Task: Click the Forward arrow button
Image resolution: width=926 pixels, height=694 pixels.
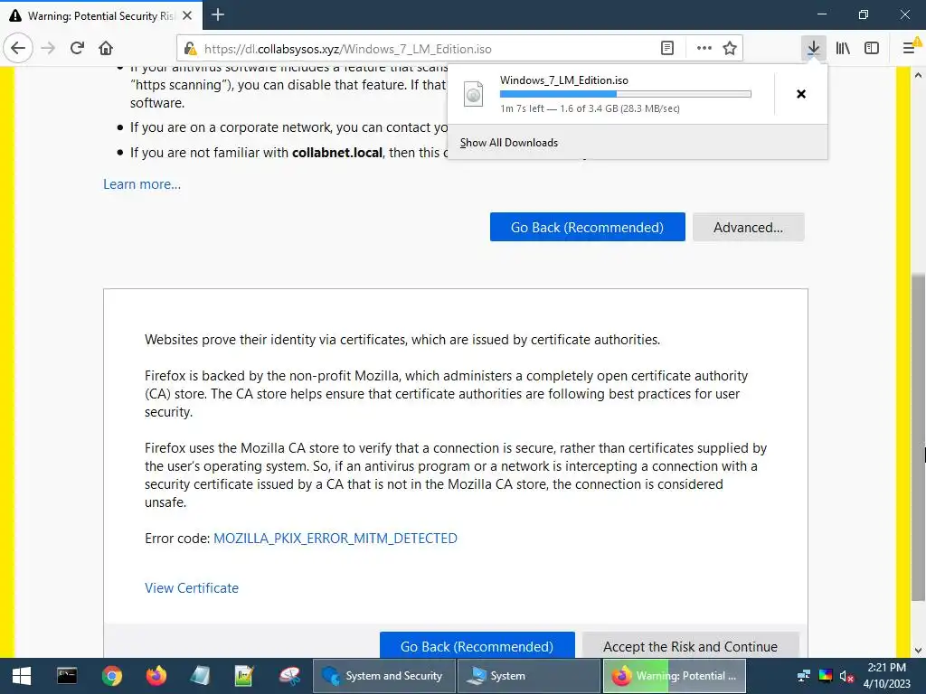Action: click(48, 49)
